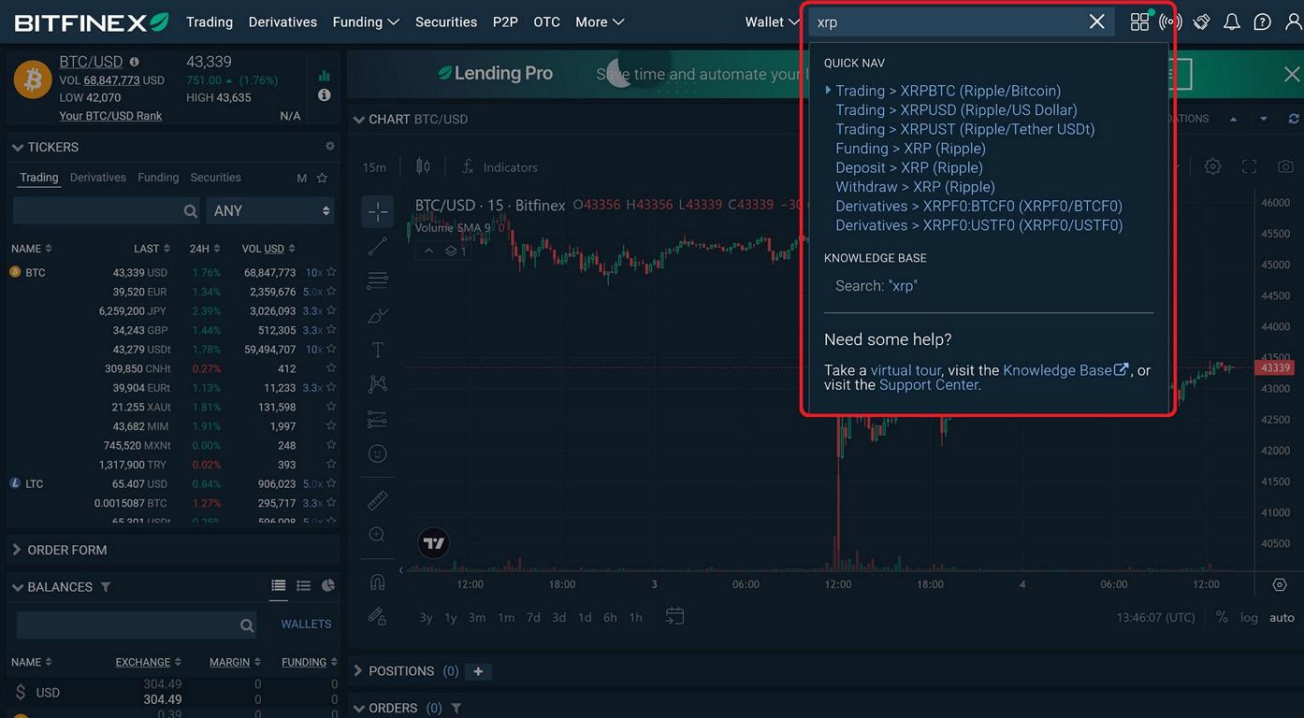Select the Fibonacci retracement tool
Viewport: 1304px width, 718px height.
tap(378, 280)
